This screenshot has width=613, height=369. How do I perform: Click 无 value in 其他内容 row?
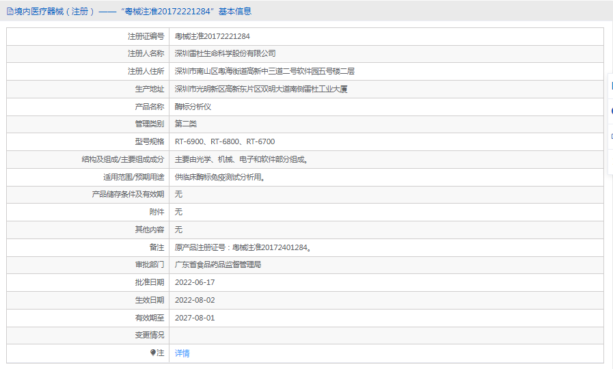[x=178, y=230]
